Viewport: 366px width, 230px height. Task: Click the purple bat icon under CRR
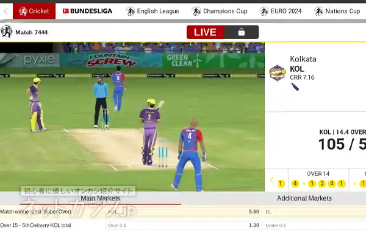click(x=295, y=87)
